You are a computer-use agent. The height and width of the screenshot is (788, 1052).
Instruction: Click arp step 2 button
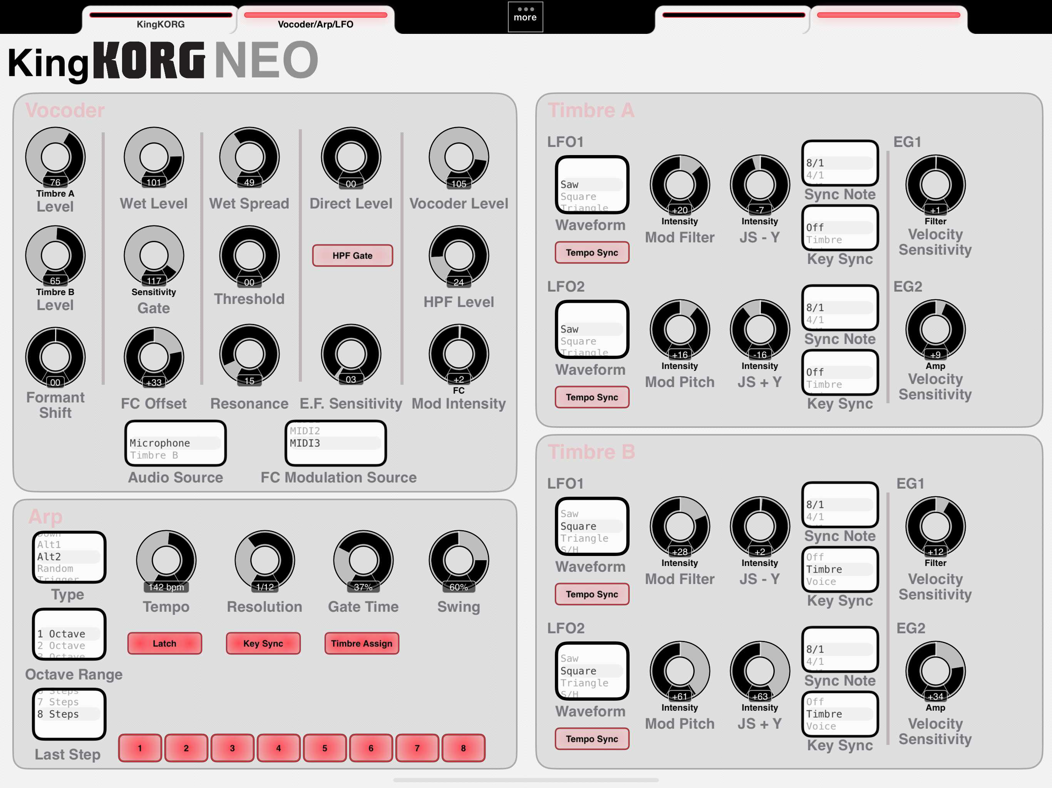186,748
